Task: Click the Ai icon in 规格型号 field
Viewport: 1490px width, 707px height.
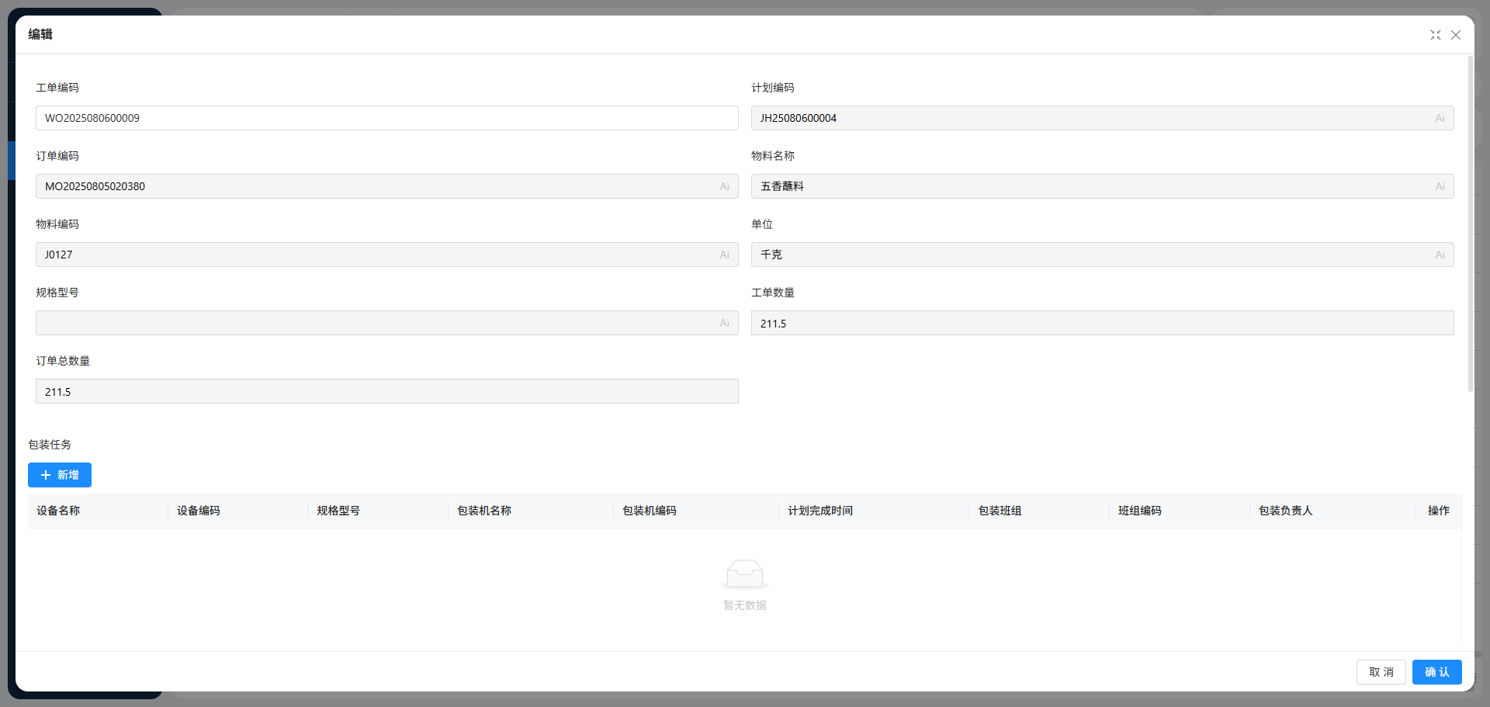Action: (x=724, y=323)
